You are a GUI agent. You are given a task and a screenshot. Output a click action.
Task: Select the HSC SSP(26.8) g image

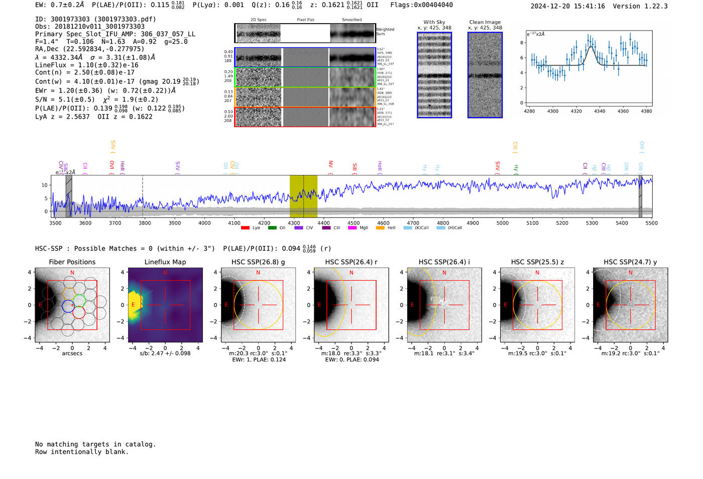(258, 305)
